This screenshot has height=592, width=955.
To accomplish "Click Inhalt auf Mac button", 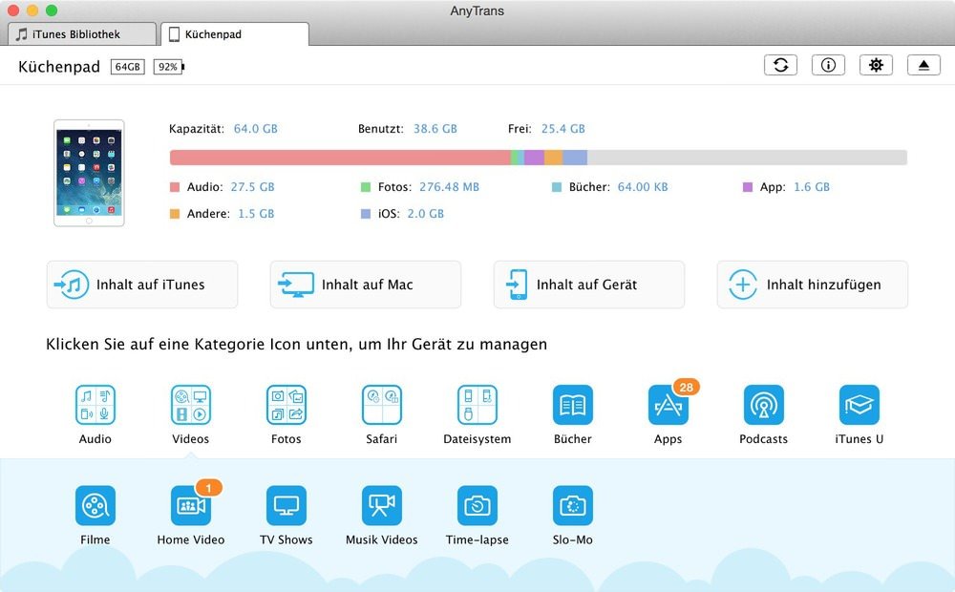I will point(366,285).
